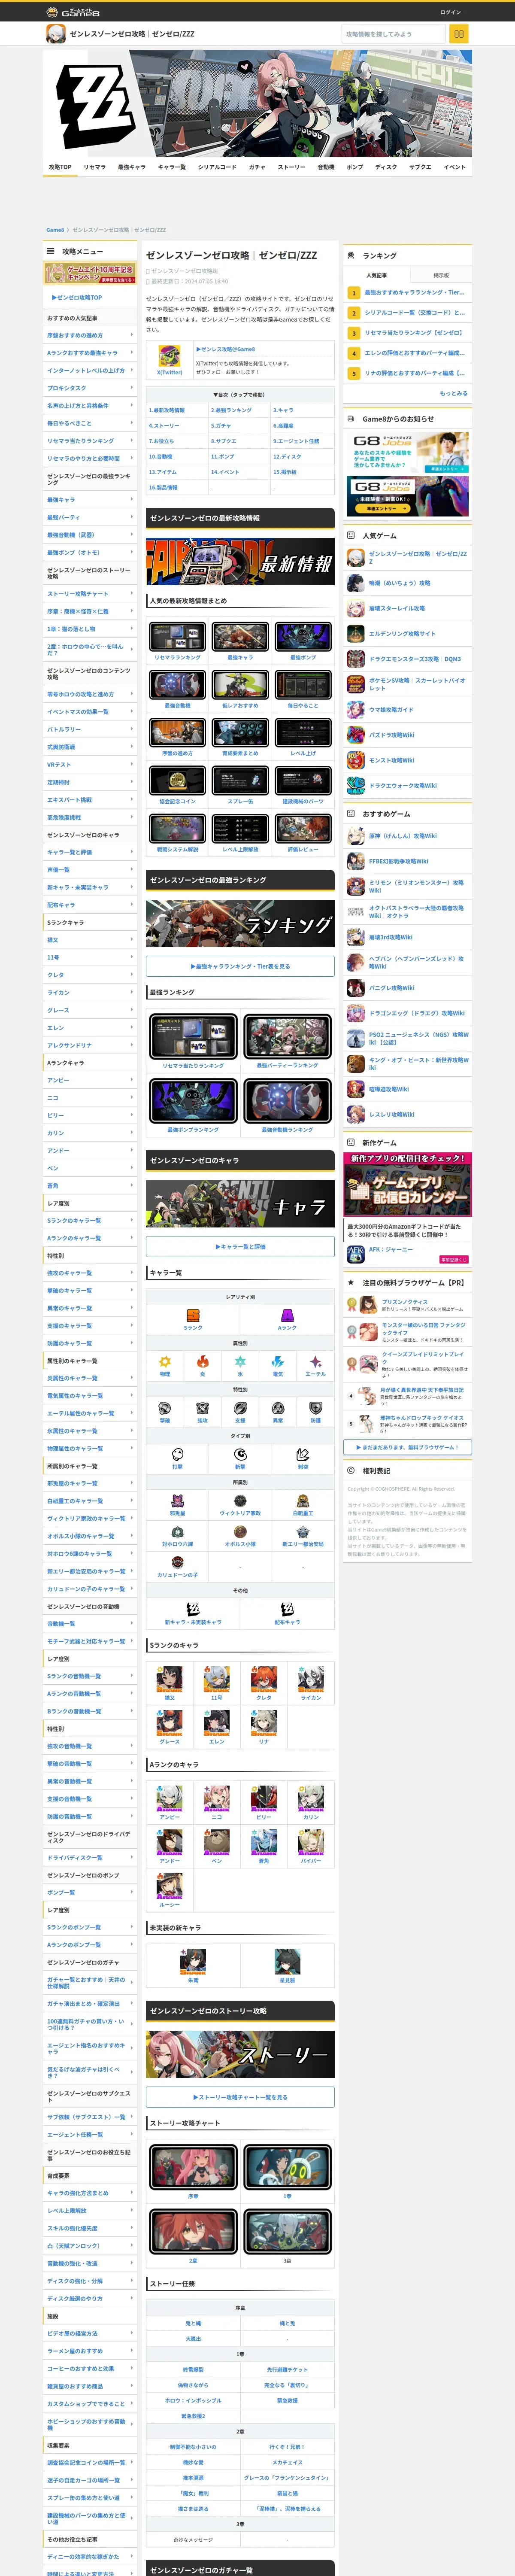
Task: Click the ▶キャラ一覧と評価 button
Action: [240, 1247]
